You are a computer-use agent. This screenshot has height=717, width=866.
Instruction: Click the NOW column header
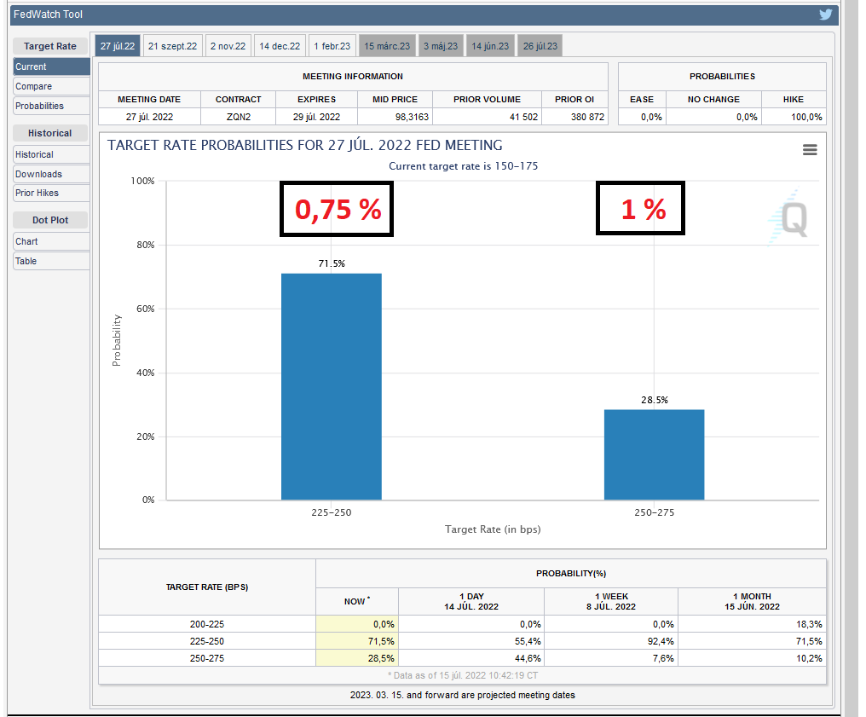point(357,602)
